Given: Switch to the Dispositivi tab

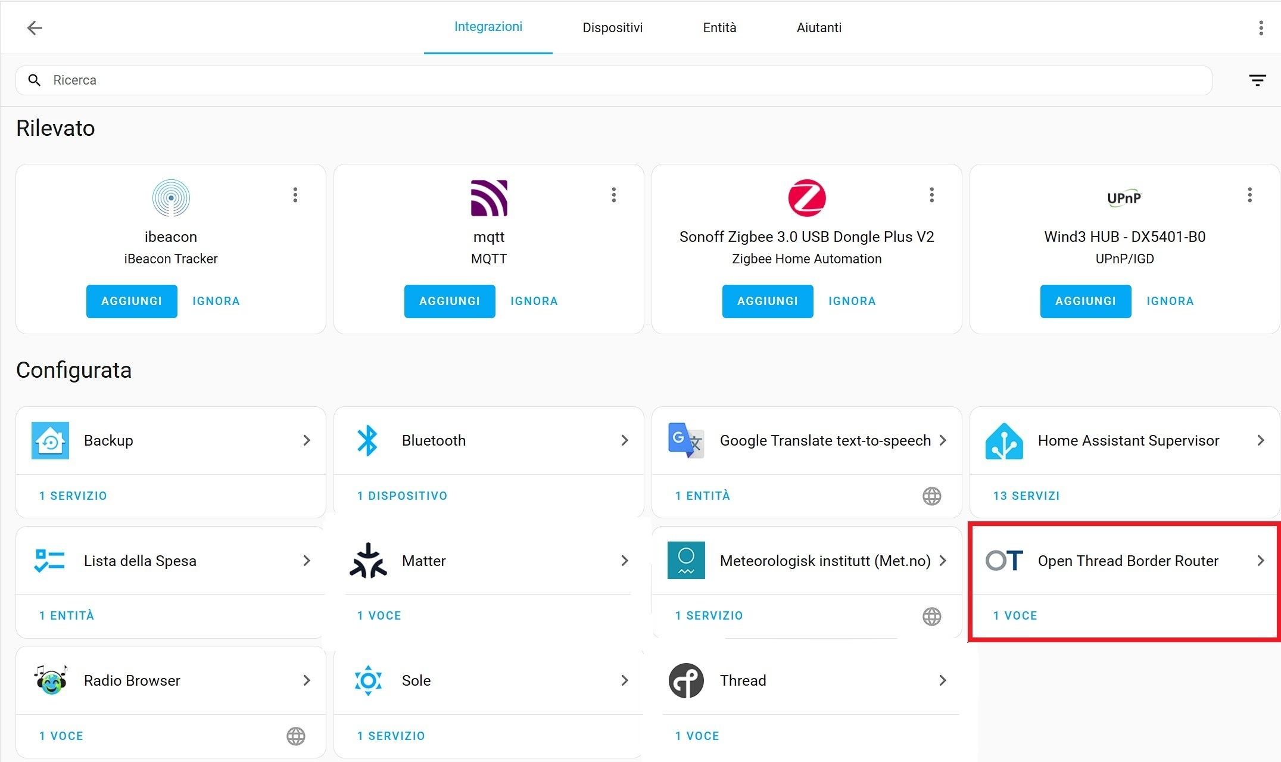Looking at the screenshot, I should [612, 27].
